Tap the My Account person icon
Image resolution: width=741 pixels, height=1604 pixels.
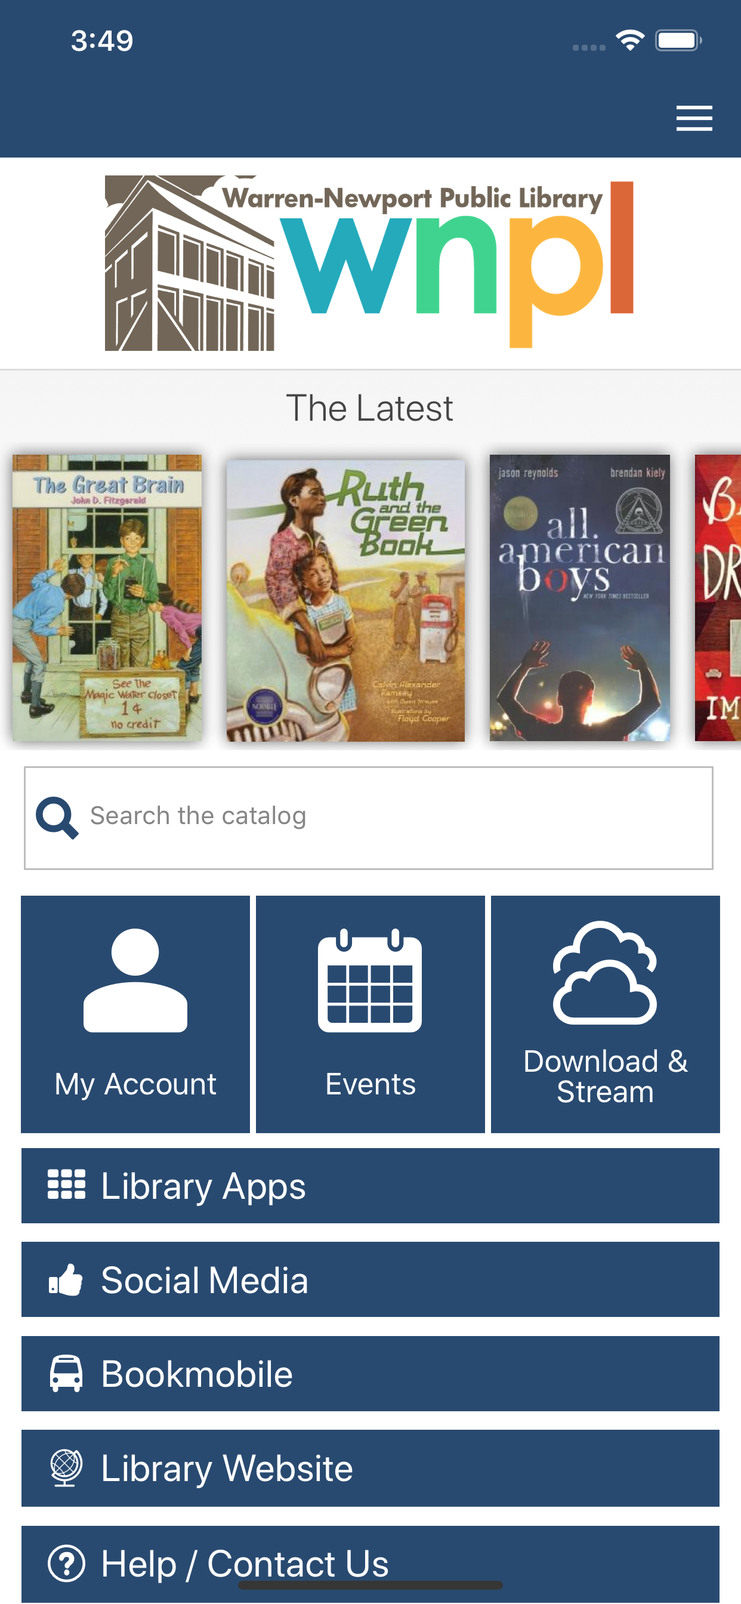point(135,979)
